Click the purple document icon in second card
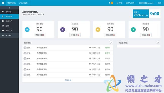Image resolution: width=164 pixels, height=93 pixels. pos(63,30)
